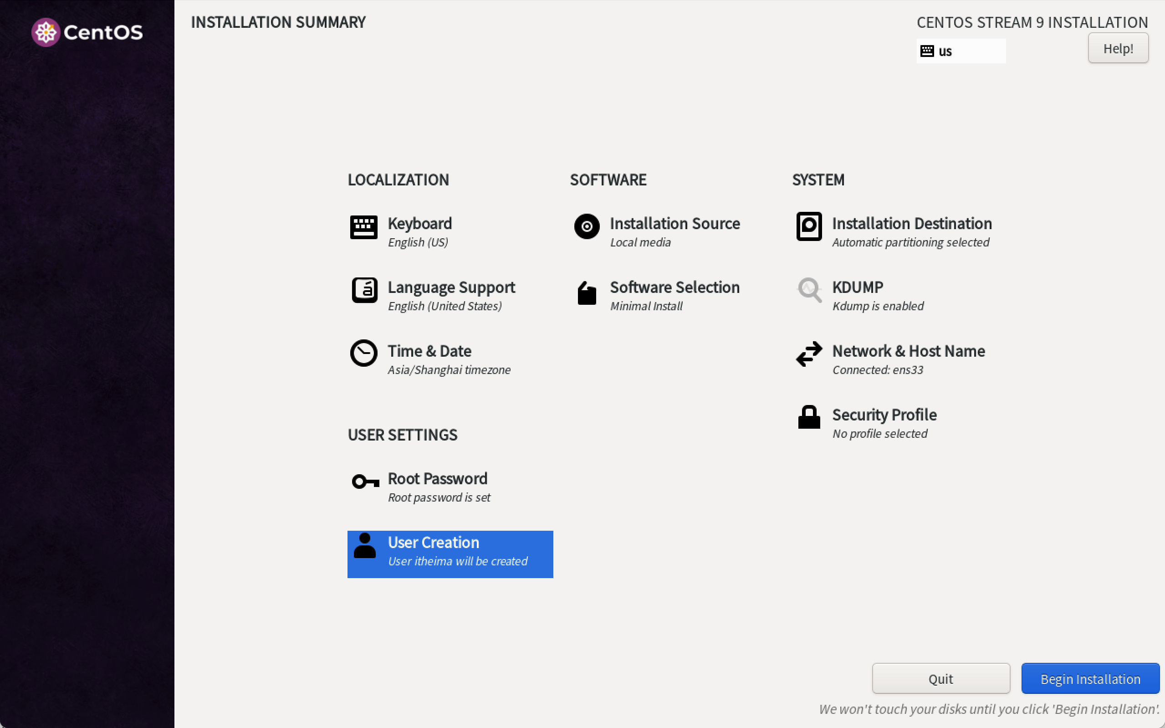The width and height of the screenshot is (1165, 728).
Task: Toggle Security Profile selection
Action: click(x=884, y=422)
